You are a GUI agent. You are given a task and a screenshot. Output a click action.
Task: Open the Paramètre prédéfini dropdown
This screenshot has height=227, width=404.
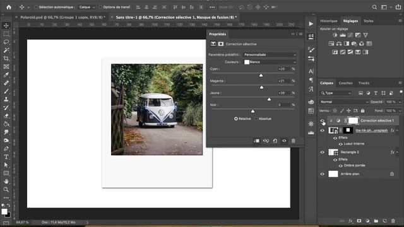point(270,55)
